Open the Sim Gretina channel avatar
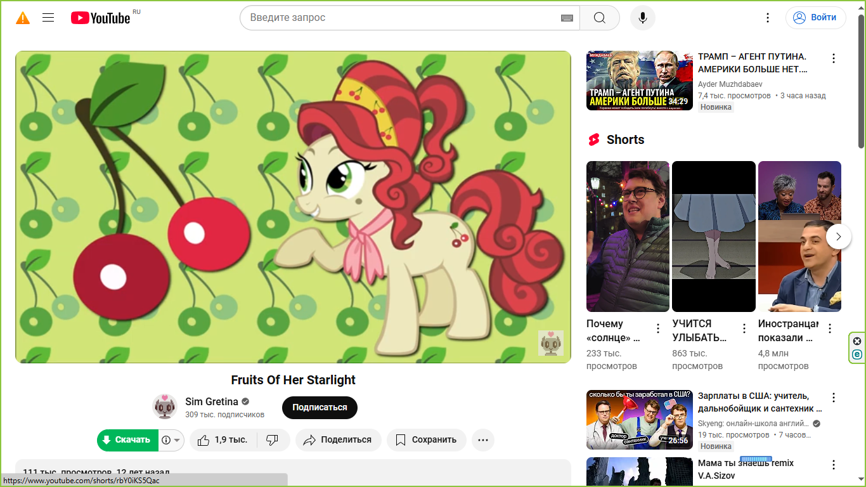Viewport: 866px width, 487px height. pos(165,406)
